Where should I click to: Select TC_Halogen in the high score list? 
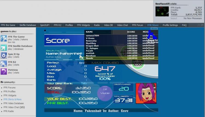[92, 48]
